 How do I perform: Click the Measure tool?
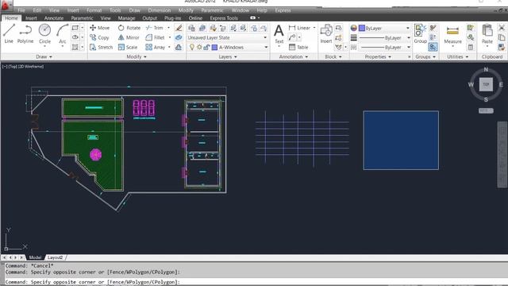(x=452, y=35)
